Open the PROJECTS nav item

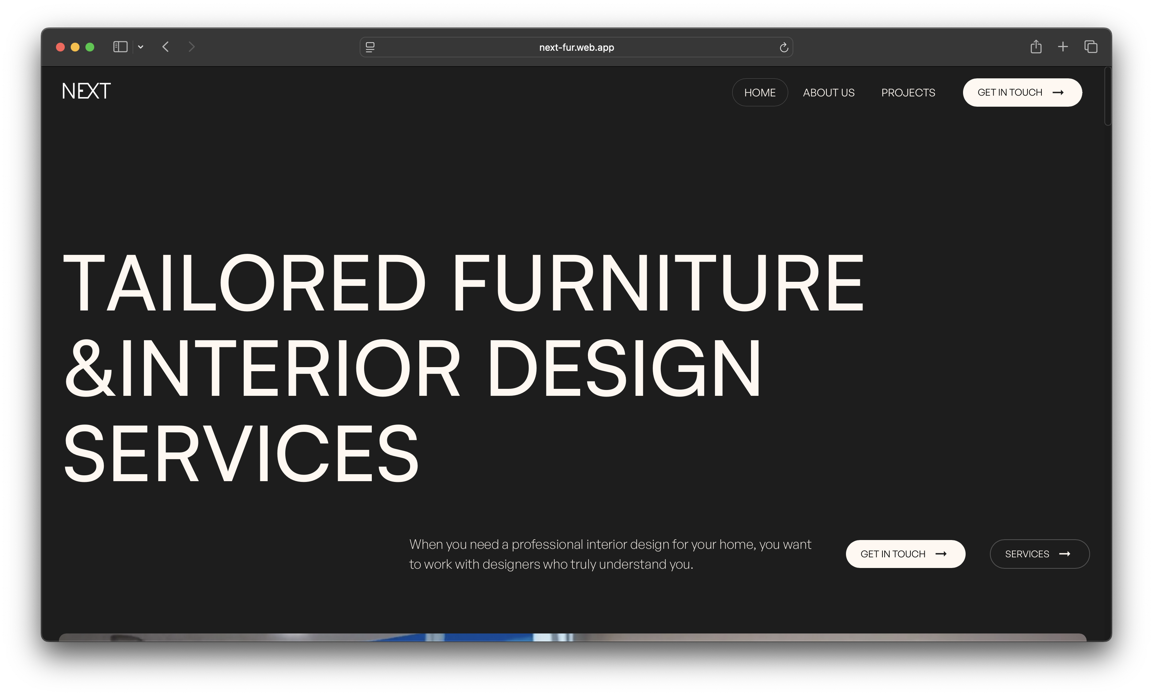coord(908,93)
